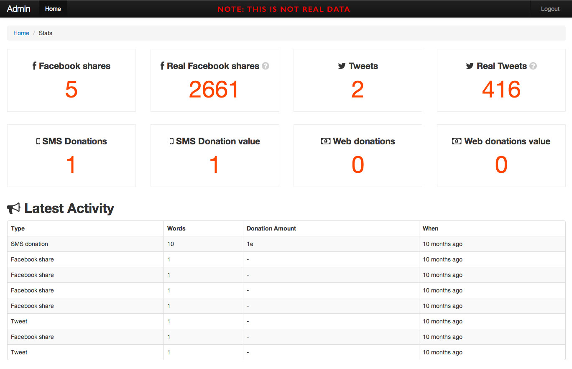Click the Facebook icon beside Facebook shares
Screen dimensions: 572x369
(x=34, y=66)
